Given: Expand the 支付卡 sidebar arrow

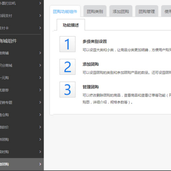Looking at the screenshot, I should click(x=40, y=28).
